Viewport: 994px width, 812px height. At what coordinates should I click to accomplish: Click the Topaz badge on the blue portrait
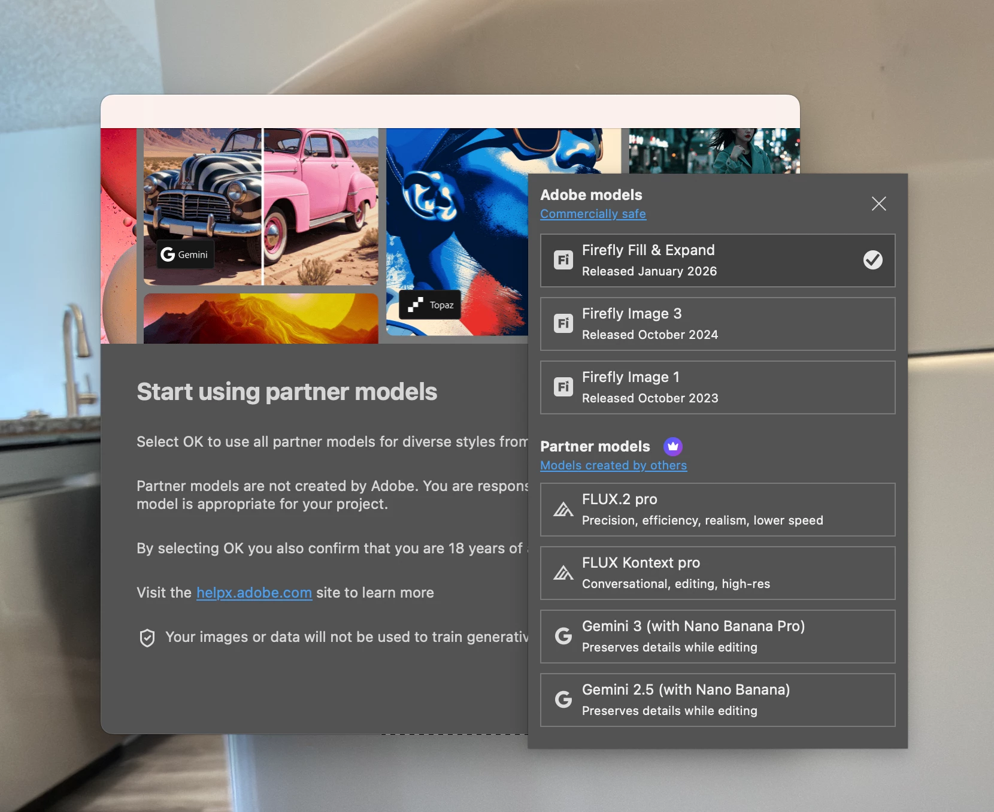[431, 305]
